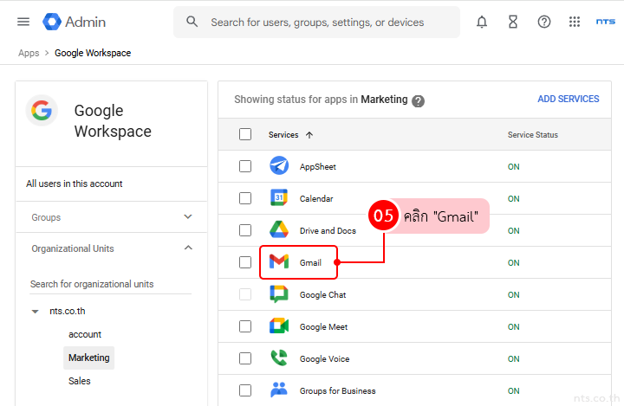Toggle the select-all services checkbox

[245, 134]
